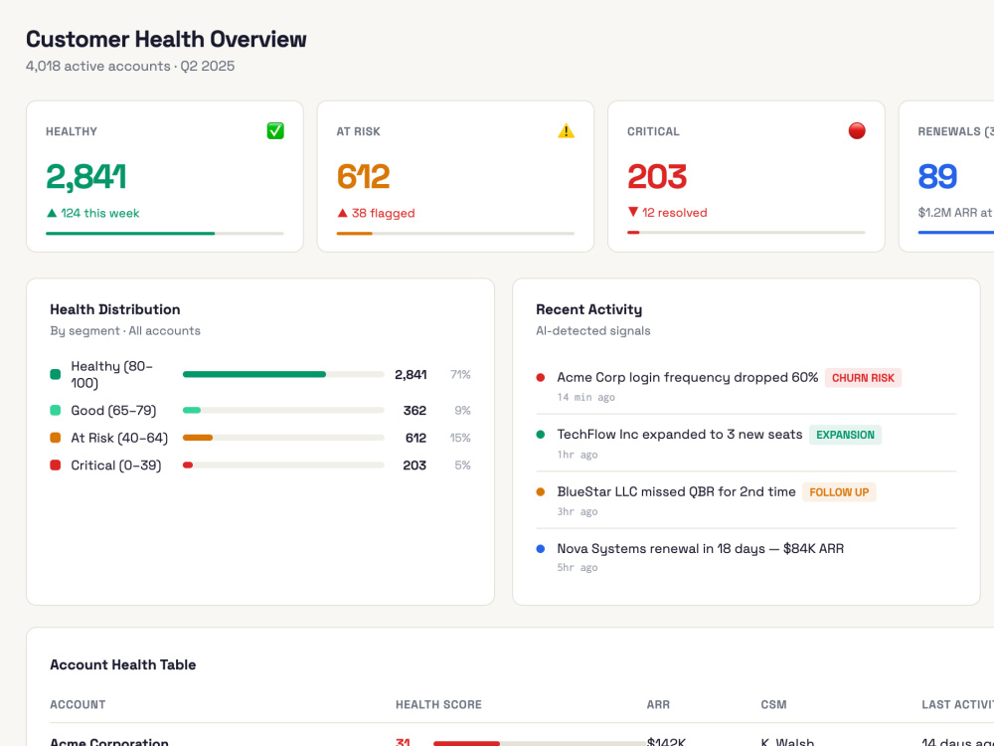Click the Customer Health Overview title
Image resolution: width=994 pixels, height=746 pixels.
click(166, 40)
